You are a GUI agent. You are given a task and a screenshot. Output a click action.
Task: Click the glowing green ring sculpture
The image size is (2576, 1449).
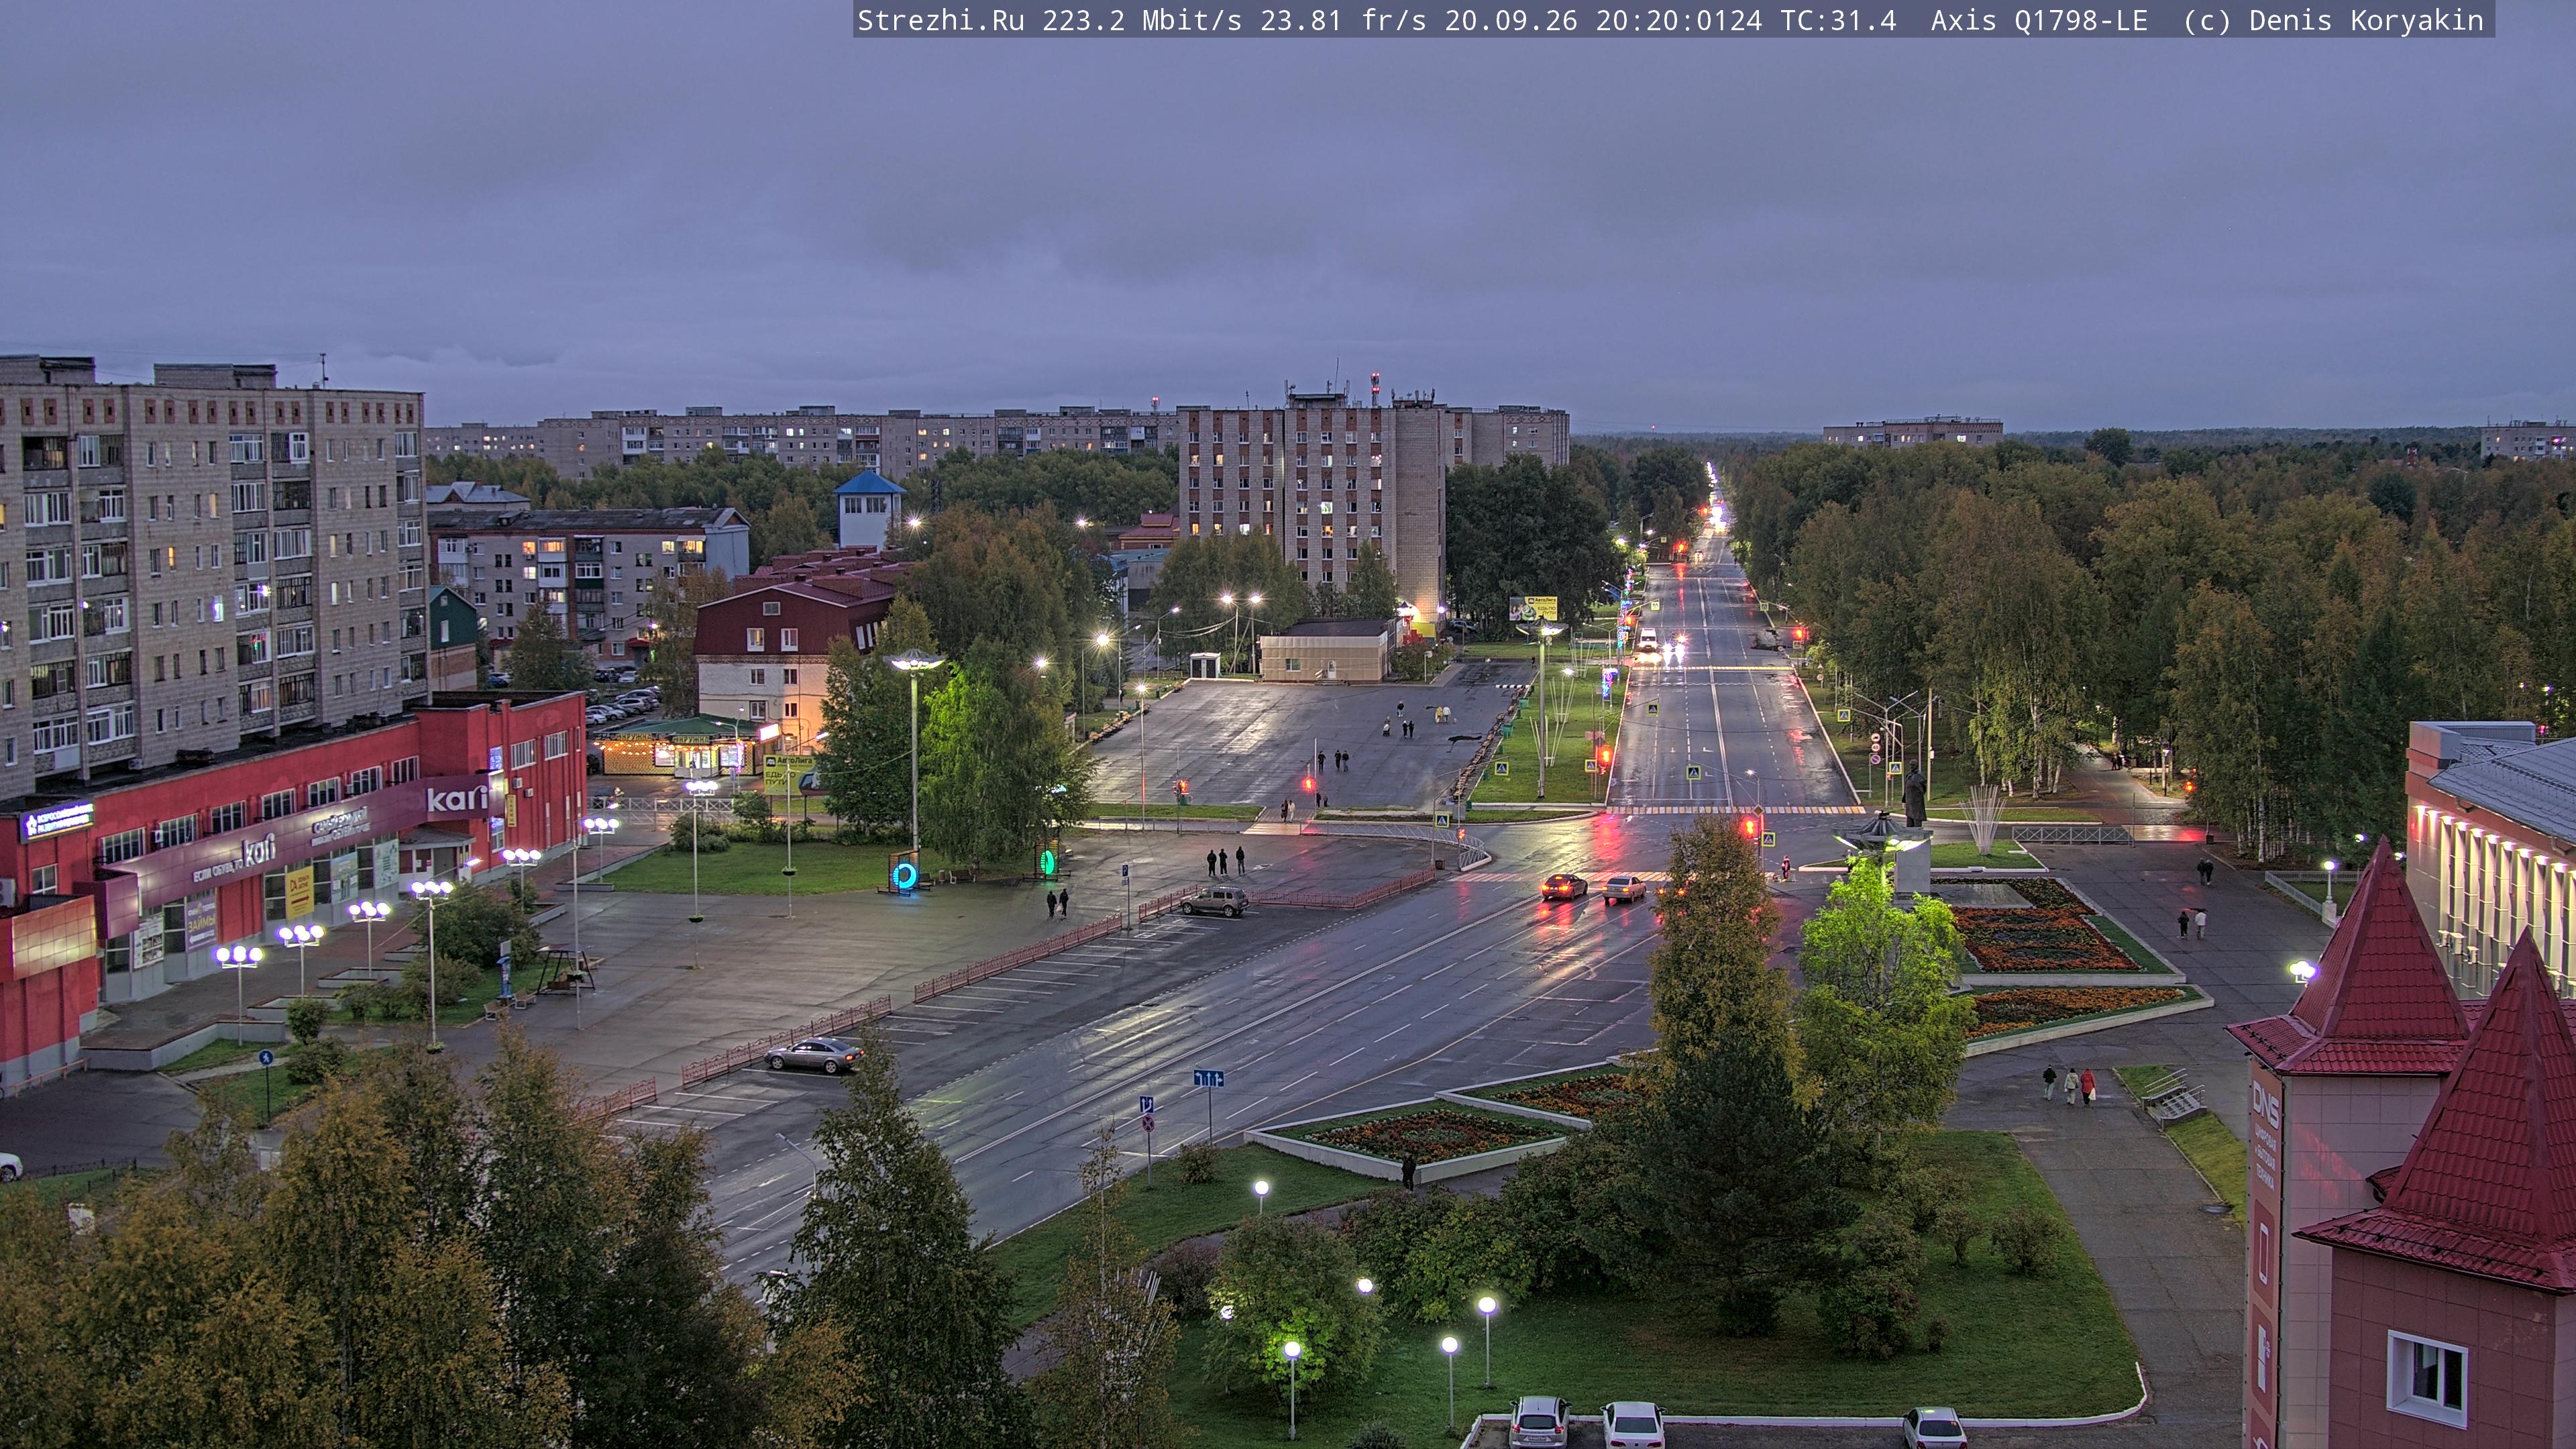(1048, 861)
